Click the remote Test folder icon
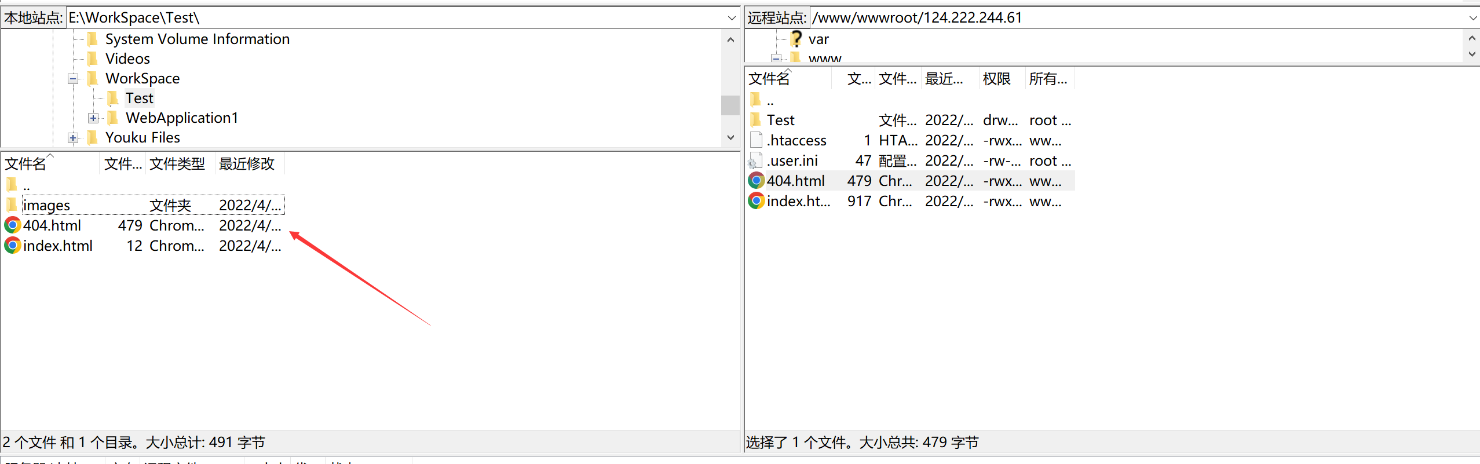 coord(755,120)
